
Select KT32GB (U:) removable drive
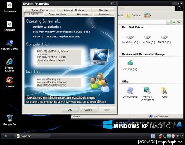point(130,66)
